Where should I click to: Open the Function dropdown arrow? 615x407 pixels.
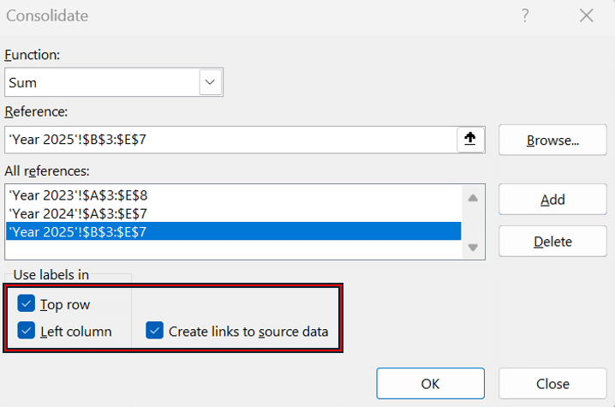[210, 82]
